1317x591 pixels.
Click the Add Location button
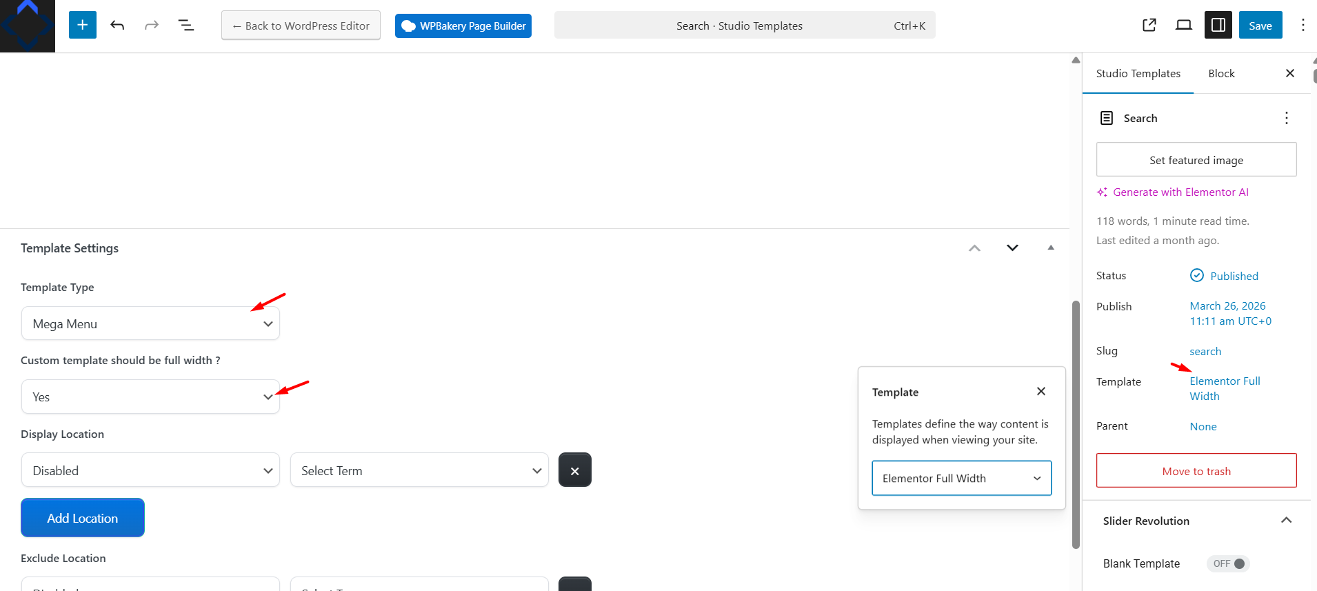coord(83,518)
